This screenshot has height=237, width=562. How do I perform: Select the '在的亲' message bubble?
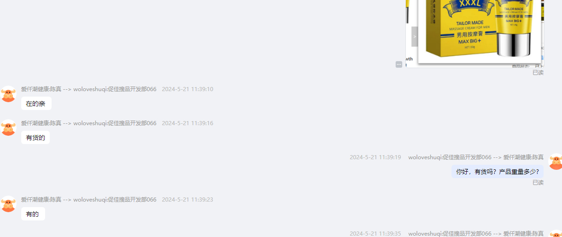pos(36,104)
